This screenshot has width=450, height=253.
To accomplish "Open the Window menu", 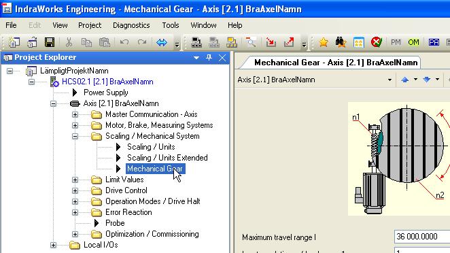I will (203, 25).
